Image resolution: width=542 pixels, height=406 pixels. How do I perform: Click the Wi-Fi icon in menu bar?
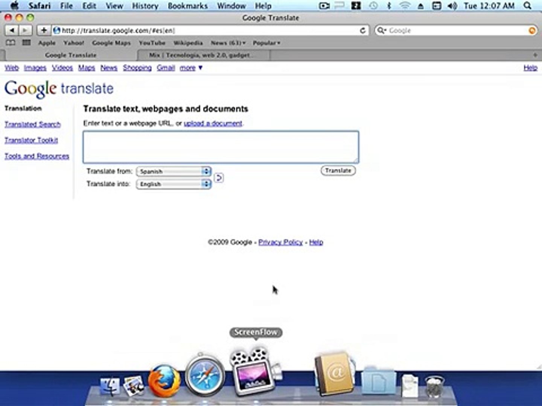[405, 6]
